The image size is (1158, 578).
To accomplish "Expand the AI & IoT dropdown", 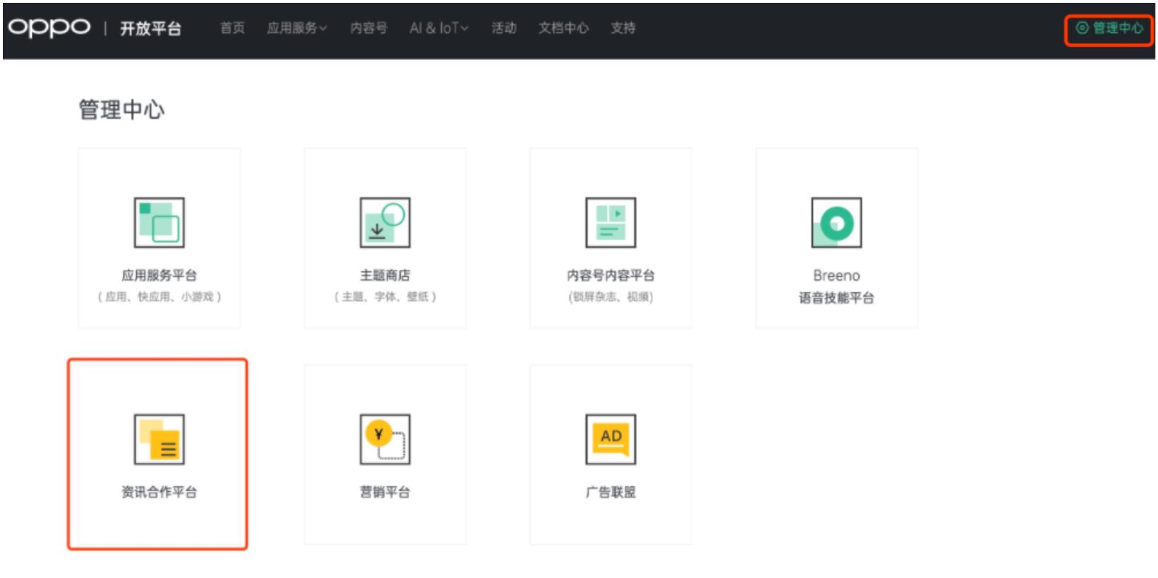I will click(x=438, y=28).
